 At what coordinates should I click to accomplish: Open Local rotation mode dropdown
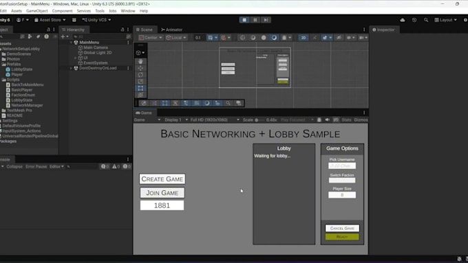tap(176, 38)
